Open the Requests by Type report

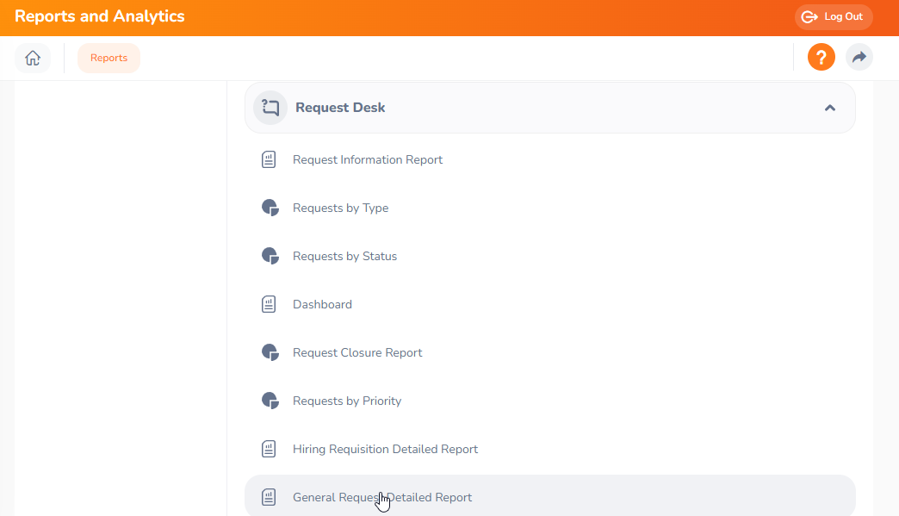(340, 208)
